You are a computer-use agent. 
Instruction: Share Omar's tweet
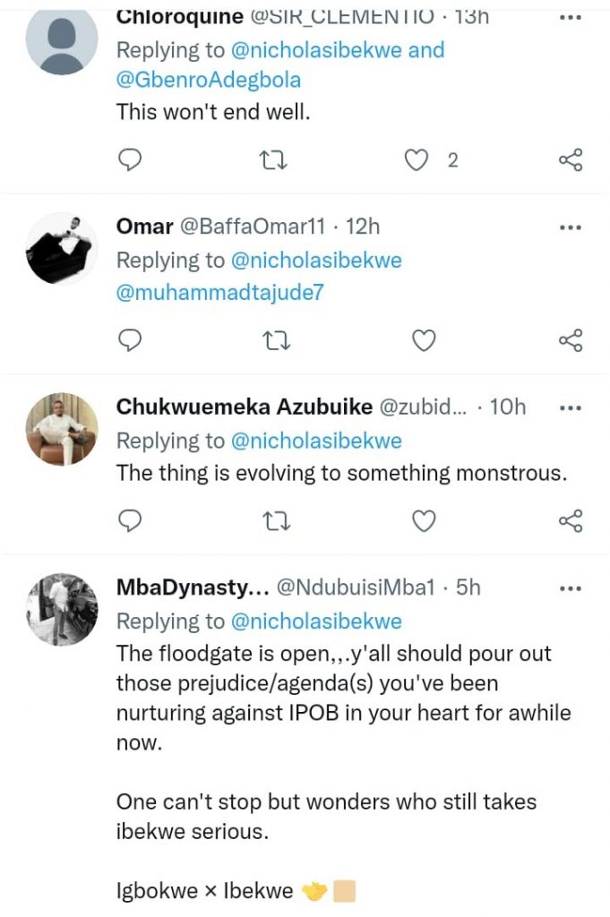[571, 340]
